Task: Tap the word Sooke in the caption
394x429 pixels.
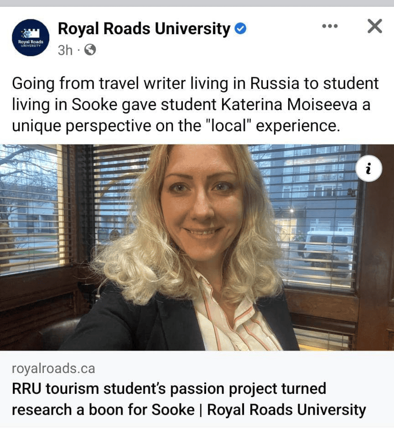Action: pos(94,104)
